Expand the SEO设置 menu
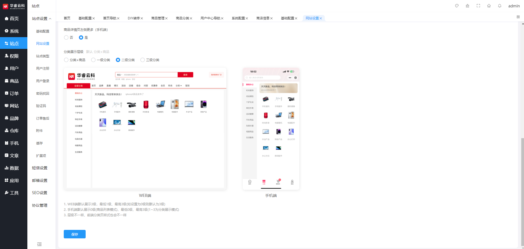524x249 pixels. click(x=40, y=193)
